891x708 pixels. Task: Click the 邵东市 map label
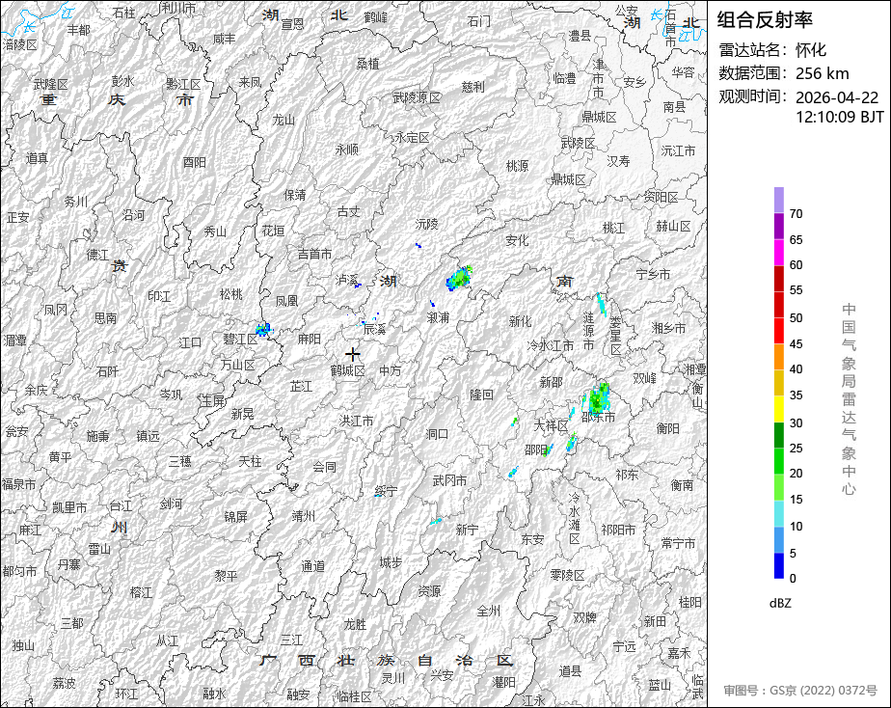(599, 417)
